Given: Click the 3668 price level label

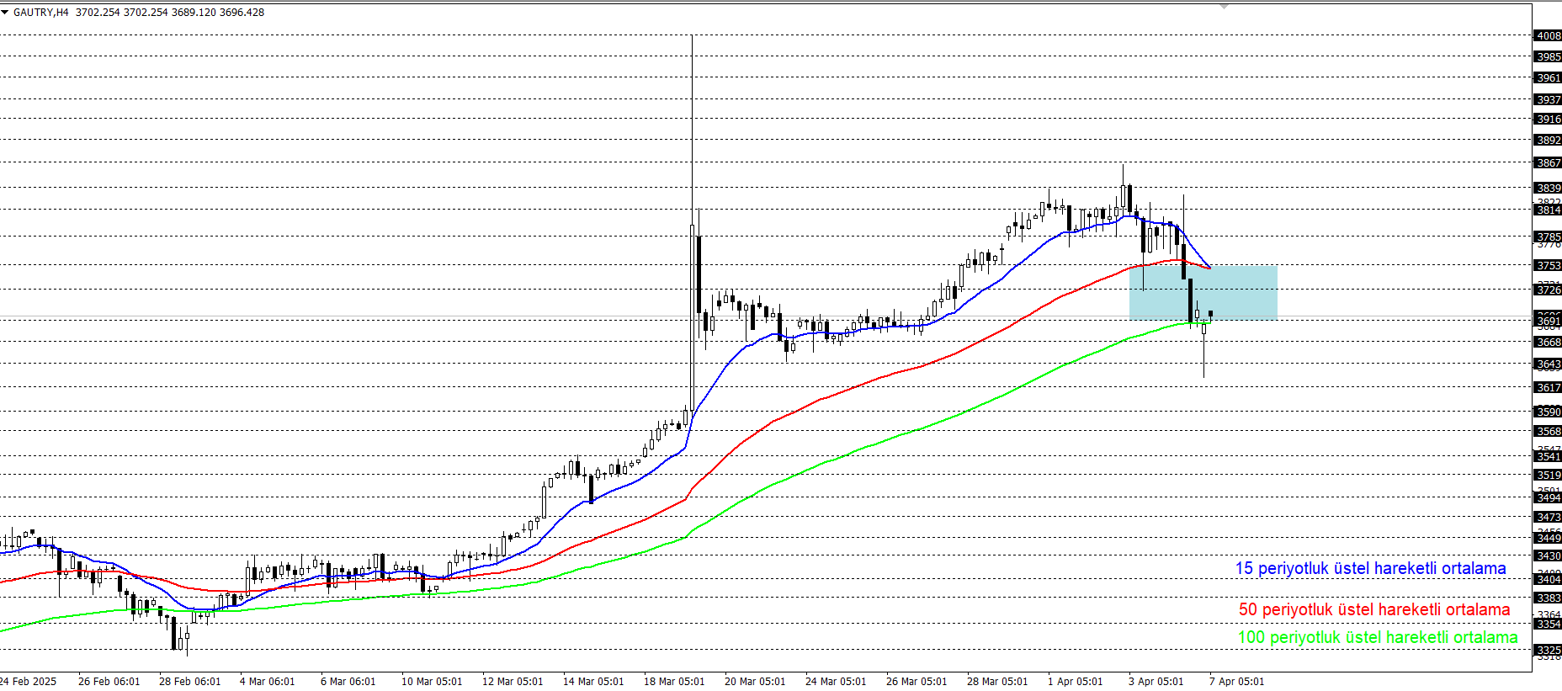Looking at the screenshot, I should click(x=1548, y=342).
